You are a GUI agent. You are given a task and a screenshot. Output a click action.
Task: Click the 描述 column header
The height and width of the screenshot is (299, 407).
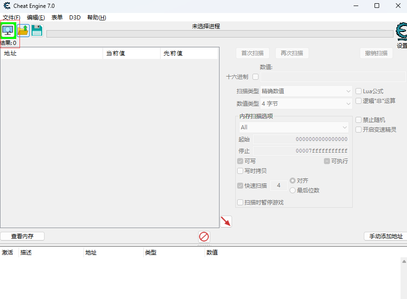pyautogui.click(x=51, y=252)
